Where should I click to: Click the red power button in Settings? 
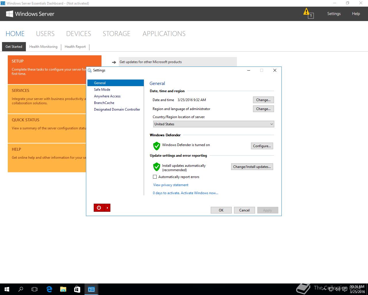(99, 208)
